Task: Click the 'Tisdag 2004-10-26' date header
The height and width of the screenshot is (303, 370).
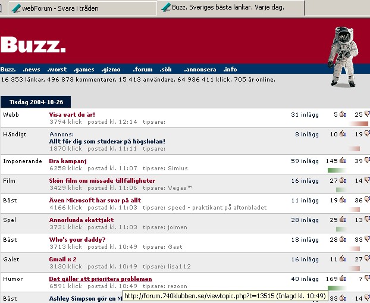Action: (36, 102)
